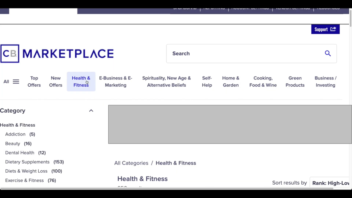Choose the Exercise & Fitness subcategory
Image resolution: width=352 pixels, height=198 pixels.
pyautogui.click(x=24, y=180)
